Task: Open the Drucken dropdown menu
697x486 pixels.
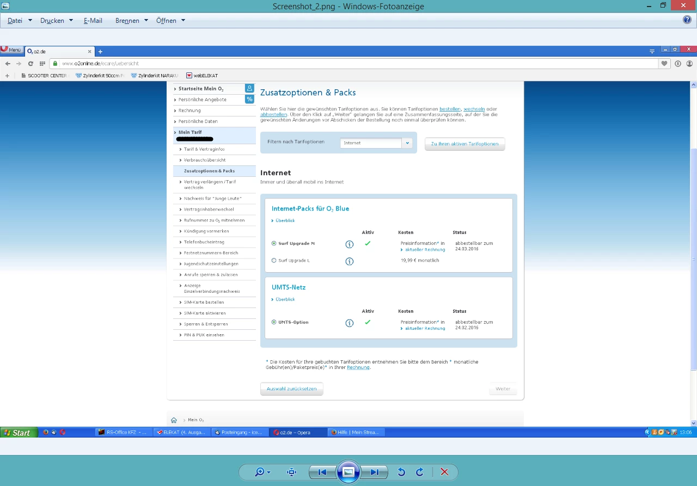Action: tap(57, 21)
